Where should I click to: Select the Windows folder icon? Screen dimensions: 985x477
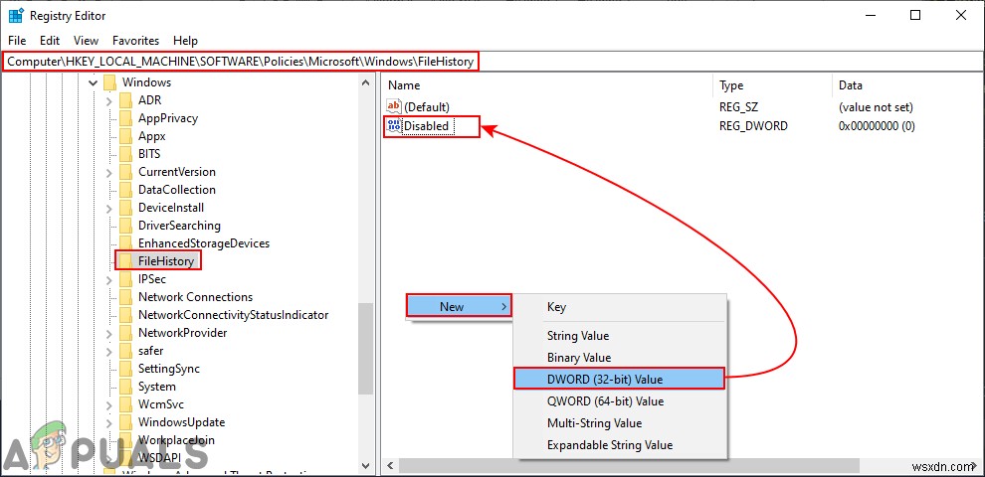click(109, 82)
